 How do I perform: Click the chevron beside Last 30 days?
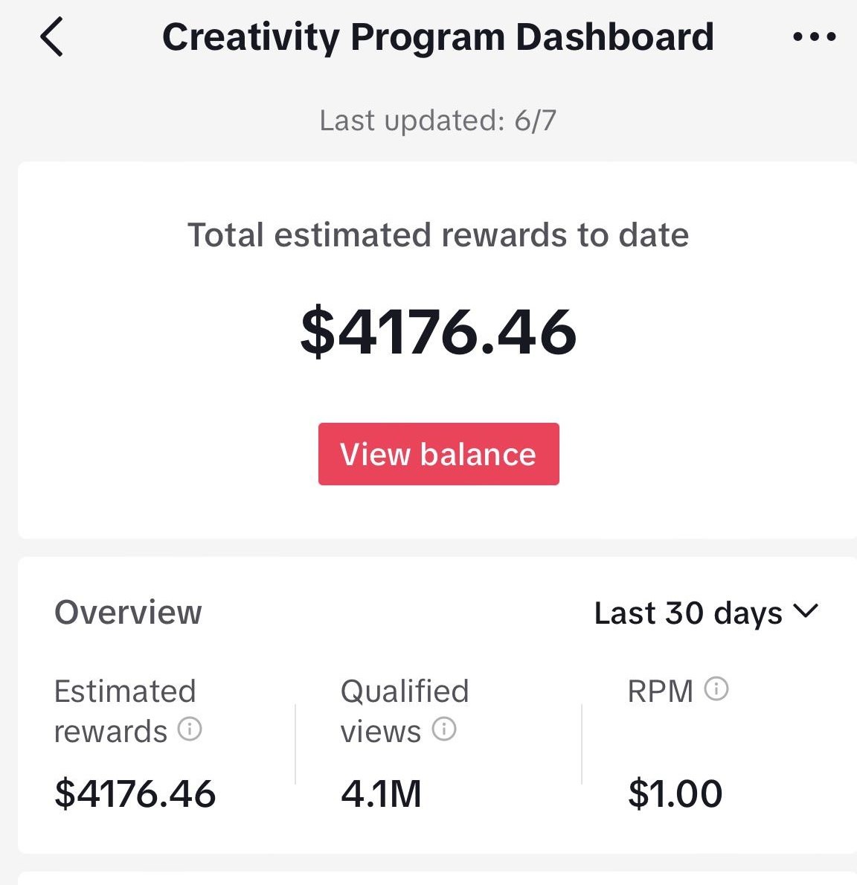point(806,612)
